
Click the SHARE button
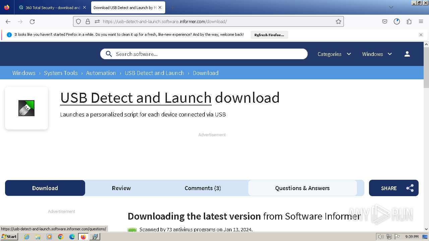(394, 188)
